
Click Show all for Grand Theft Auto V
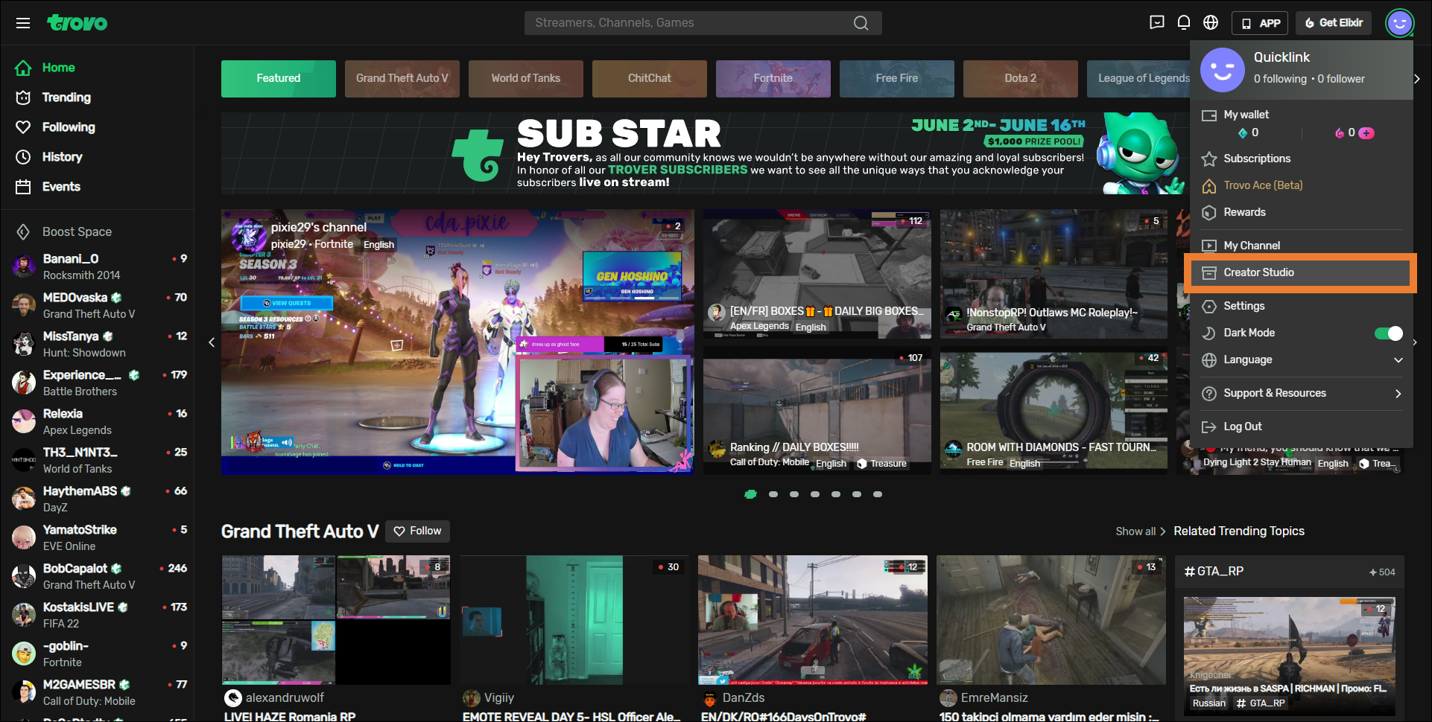(1140, 531)
